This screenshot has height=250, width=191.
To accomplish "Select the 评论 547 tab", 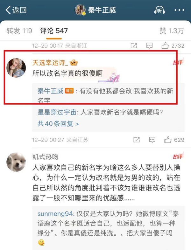I will click(54, 31).
